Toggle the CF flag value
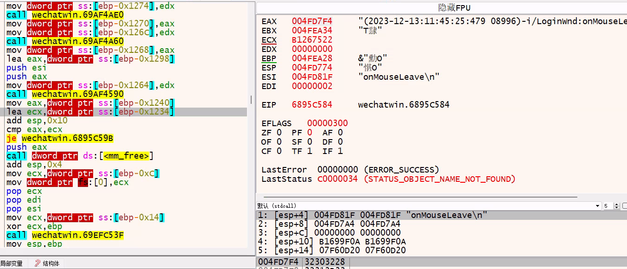The image size is (627, 269). click(279, 151)
